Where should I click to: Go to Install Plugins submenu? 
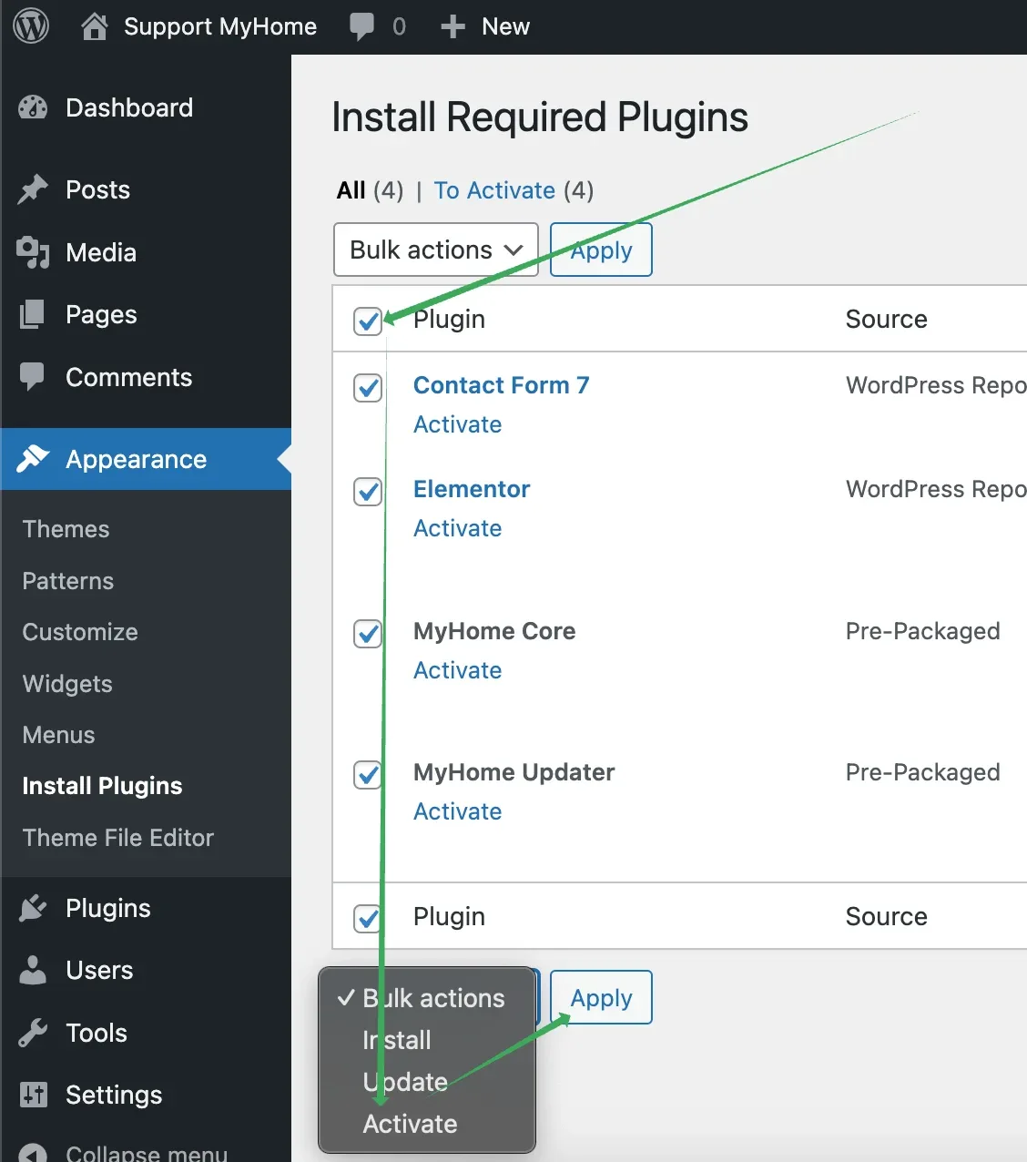point(102,786)
